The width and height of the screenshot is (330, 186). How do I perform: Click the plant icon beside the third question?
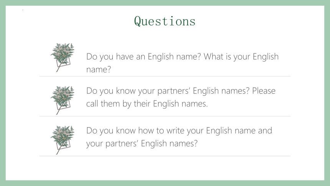click(63, 140)
